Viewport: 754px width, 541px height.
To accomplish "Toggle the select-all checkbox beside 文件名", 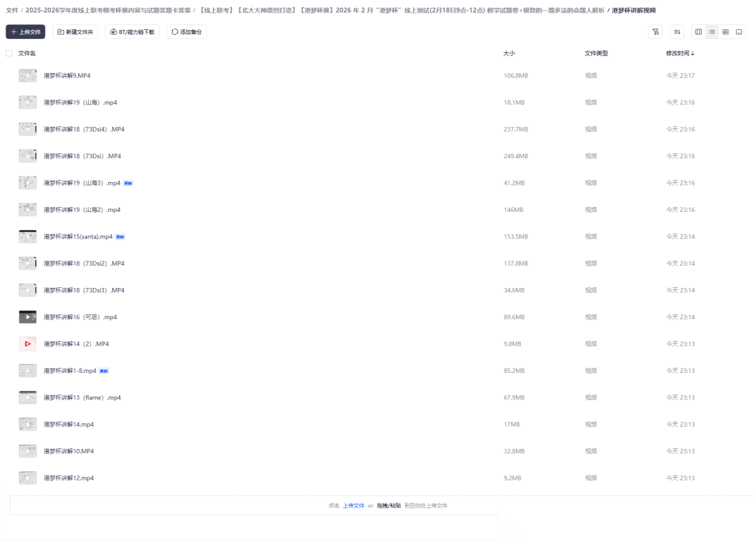I will click(x=9, y=54).
